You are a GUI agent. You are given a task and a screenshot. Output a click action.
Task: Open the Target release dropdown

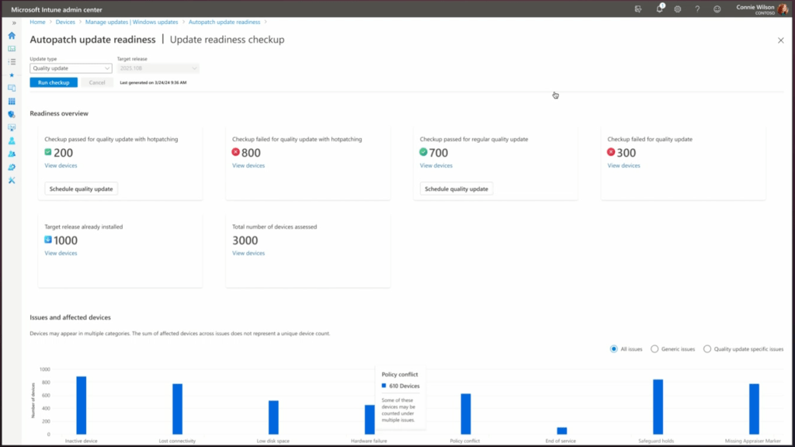pyautogui.click(x=158, y=68)
